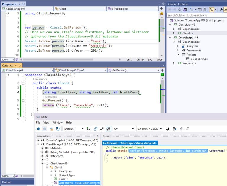Collapse ClassLibrary43 project node in Solution Explorer
Screen dimensions: 227x186
pyautogui.click(x=170, y=25)
